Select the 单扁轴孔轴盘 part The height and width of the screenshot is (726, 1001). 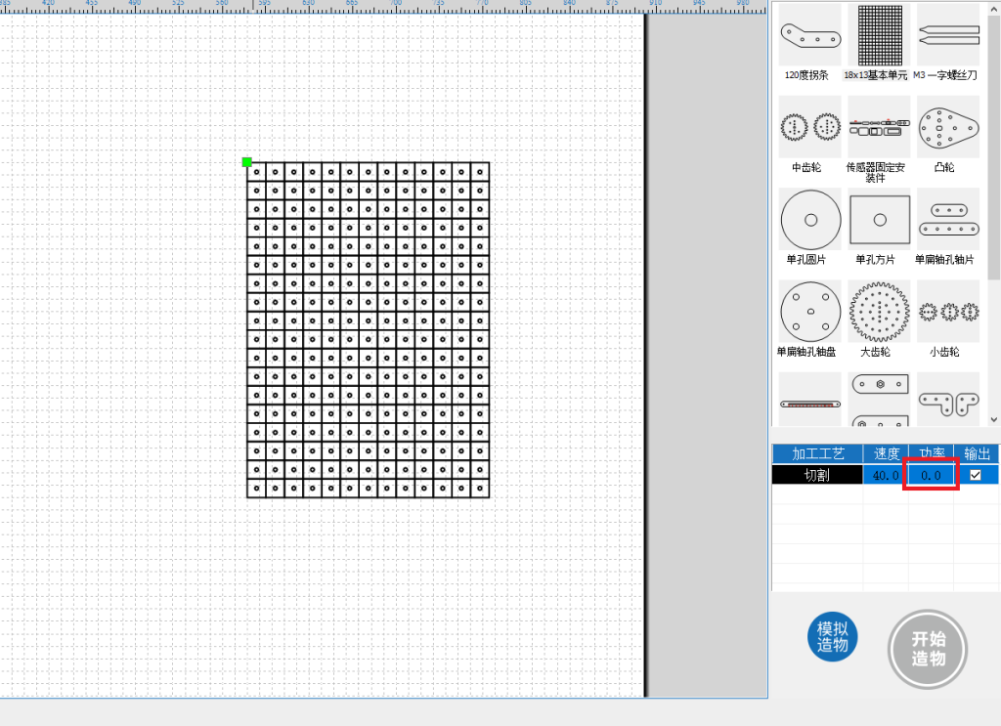(x=809, y=313)
